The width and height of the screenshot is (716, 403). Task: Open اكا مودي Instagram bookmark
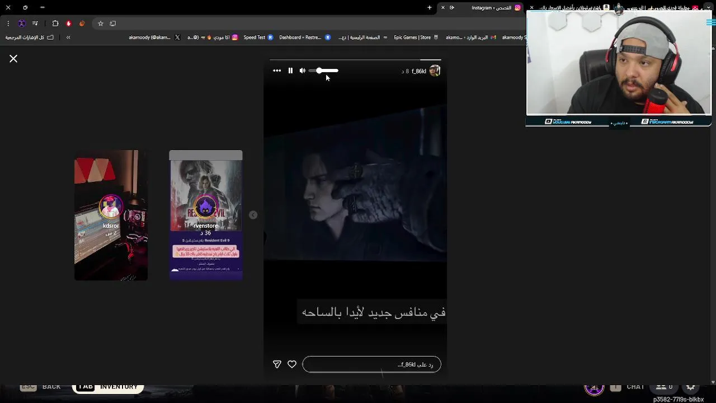click(x=213, y=38)
